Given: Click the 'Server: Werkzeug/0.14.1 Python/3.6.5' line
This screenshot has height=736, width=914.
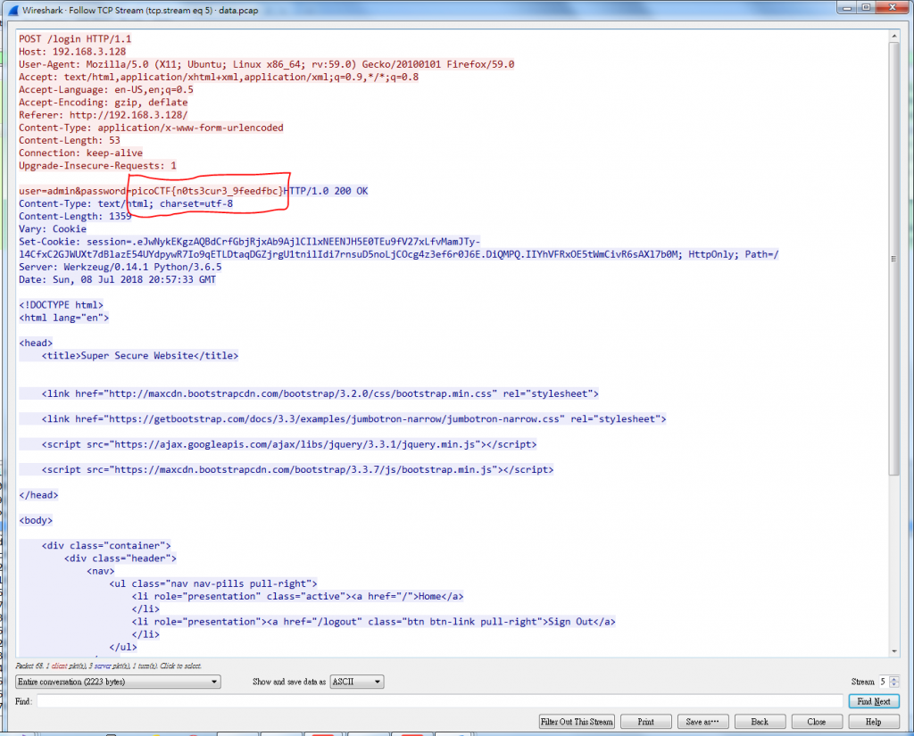Looking at the screenshot, I should tap(120, 267).
